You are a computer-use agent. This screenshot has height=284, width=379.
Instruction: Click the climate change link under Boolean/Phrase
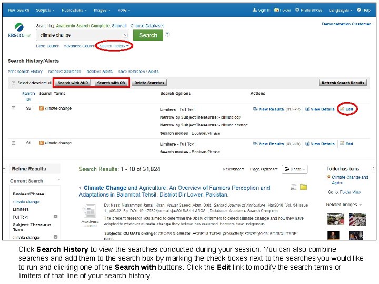tap(26, 201)
